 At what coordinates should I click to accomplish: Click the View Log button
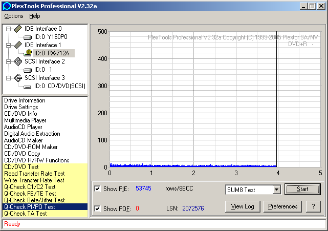point(243,206)
